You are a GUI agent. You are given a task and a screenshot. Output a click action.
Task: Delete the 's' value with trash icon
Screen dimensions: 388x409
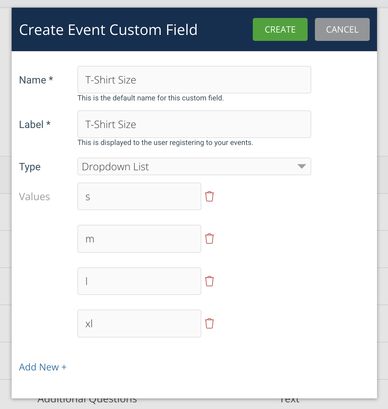pos(209,197)
